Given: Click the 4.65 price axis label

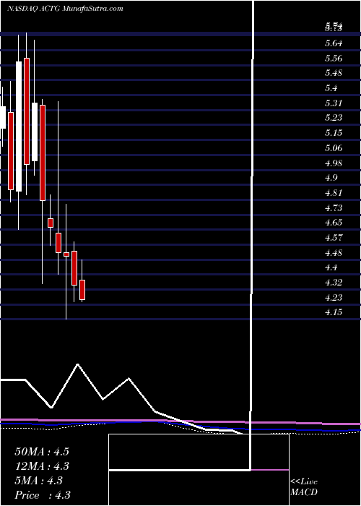Looking at the screenshot, I should pyautogui.click(x=334, y=223).
